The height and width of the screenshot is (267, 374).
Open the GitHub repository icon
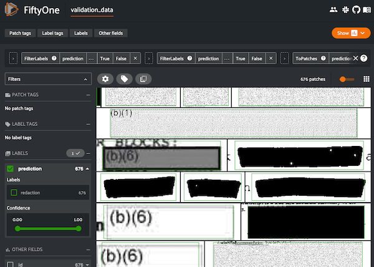pos(355,11)
